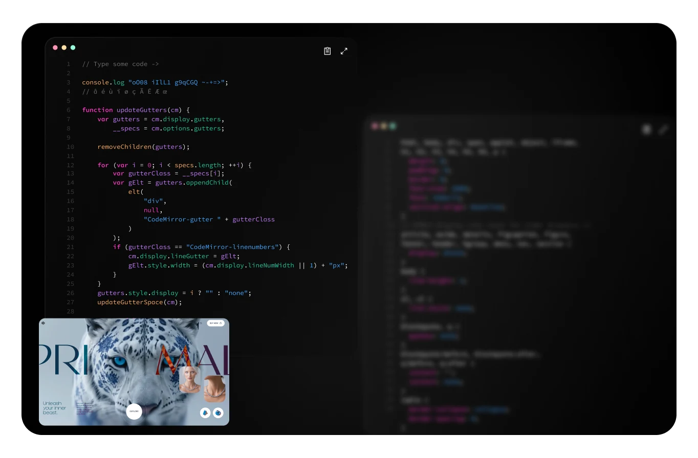Click "cm.display.lineGutter = gElt;" line
The width and height of the screenshot is (698, 458).
coord(184,256)
